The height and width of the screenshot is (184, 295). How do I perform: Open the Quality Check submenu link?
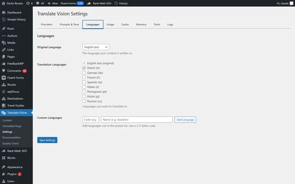coord(11,144)
